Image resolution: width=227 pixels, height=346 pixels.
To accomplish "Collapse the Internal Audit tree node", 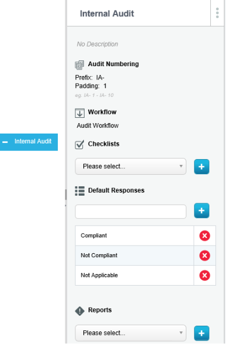I will pyautogui.click(x=5, y=142).
